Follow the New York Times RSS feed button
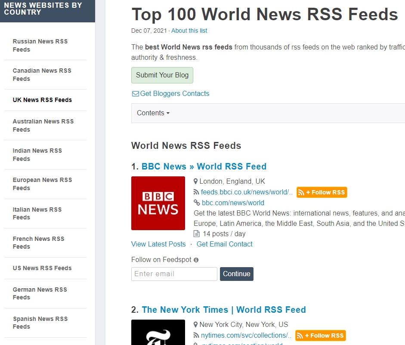Image resolution: width=405 pixels, height=345 pixels. pyautogui.click(x=320, y=336)
